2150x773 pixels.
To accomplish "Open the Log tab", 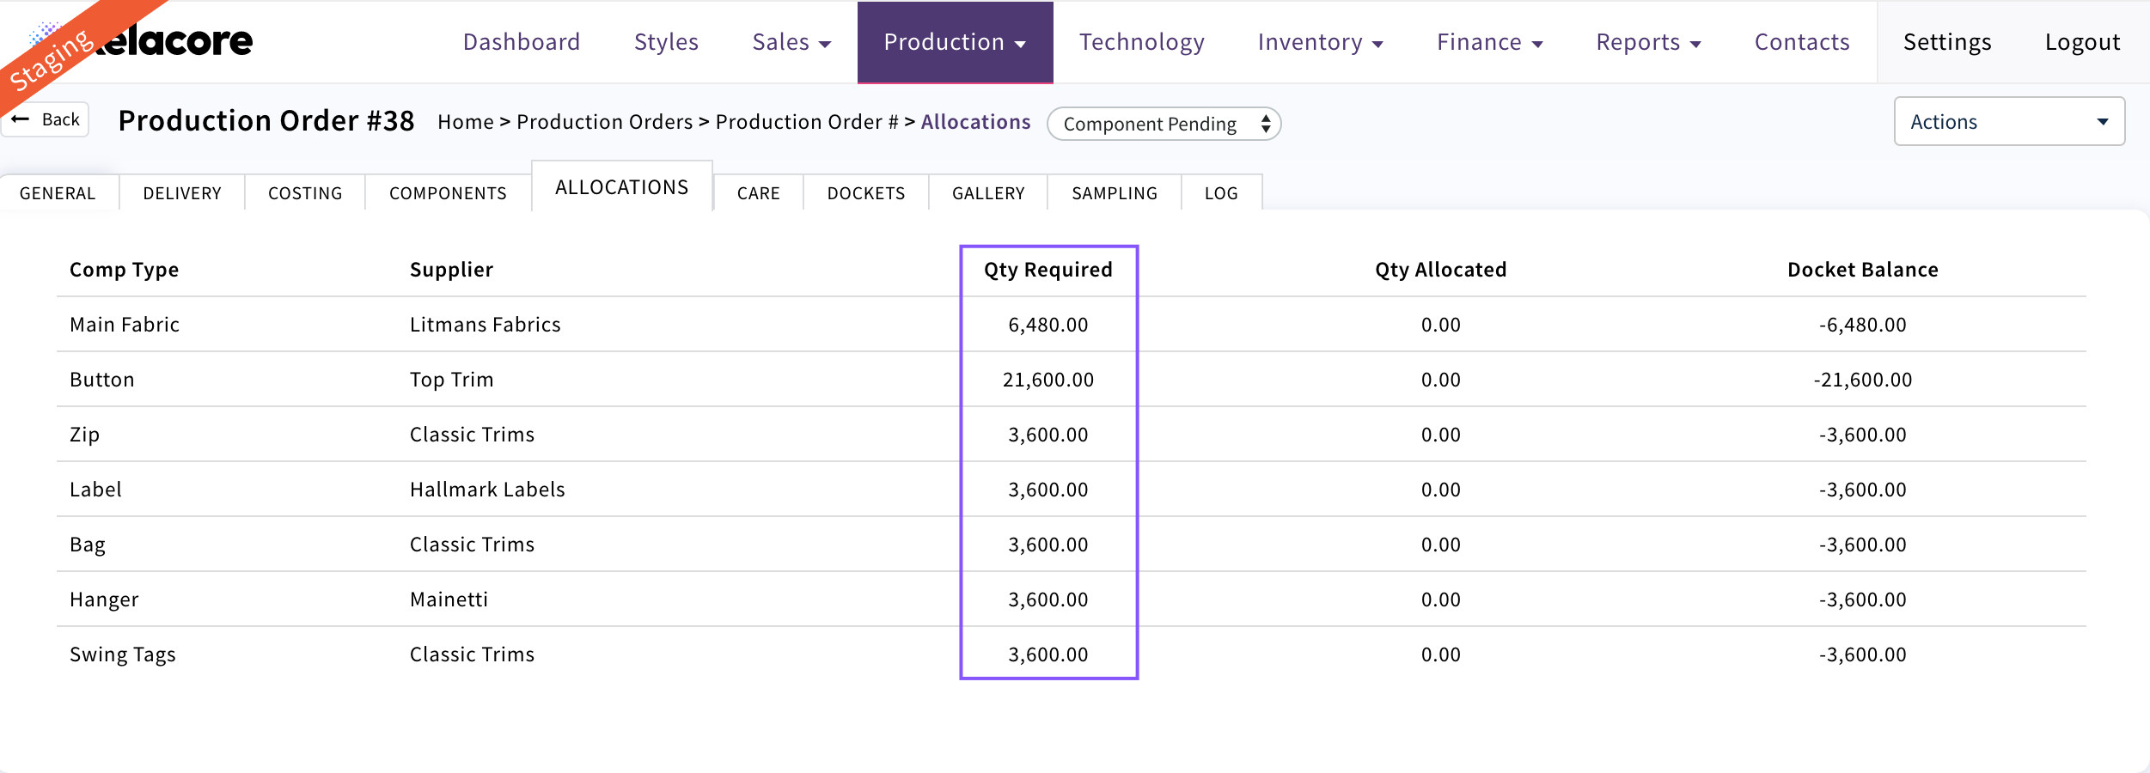I will (1220, 193).
